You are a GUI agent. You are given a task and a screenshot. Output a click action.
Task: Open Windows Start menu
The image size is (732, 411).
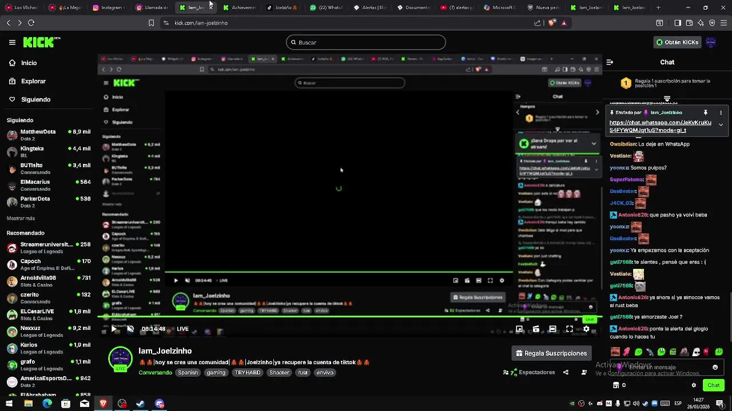coord(9,404)
